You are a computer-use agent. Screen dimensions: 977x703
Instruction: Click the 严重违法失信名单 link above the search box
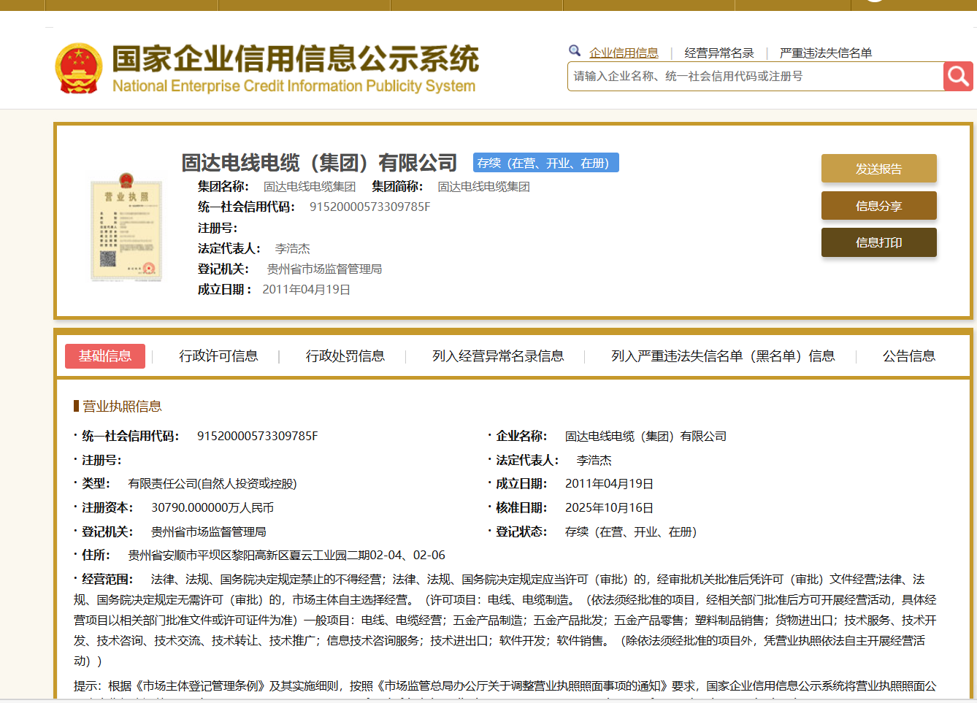(825, 53)
